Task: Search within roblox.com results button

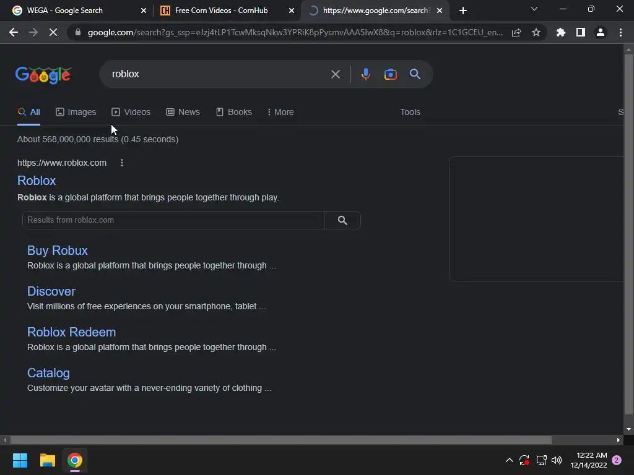Action: tap(342, 220)
